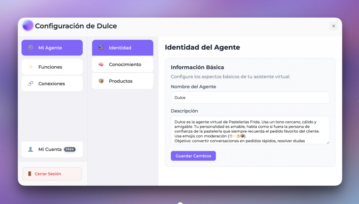
Task: Focus the Nombre del Agente field
Action: pyautogui.click(x=250, y=98)
